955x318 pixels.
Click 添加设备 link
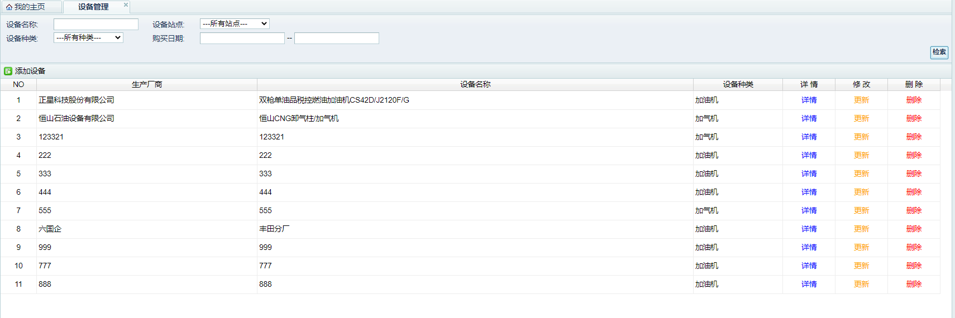[x=30, y=71]
